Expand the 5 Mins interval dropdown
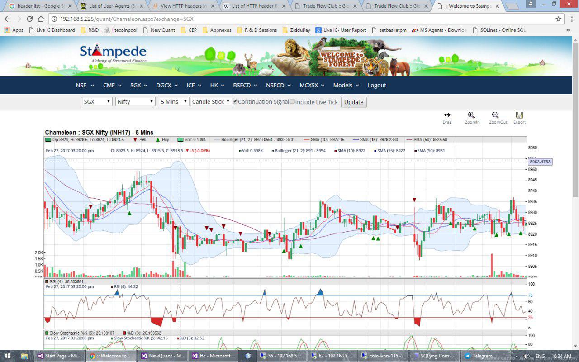The image size is (579, 362). point(174,102)
